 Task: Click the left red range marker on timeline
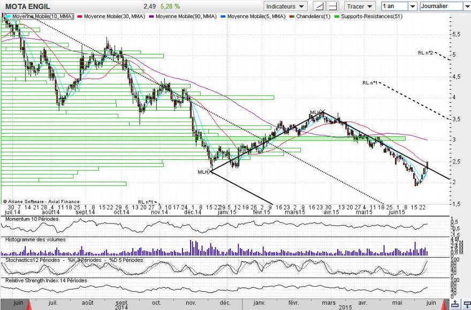[x=29, y=305]
